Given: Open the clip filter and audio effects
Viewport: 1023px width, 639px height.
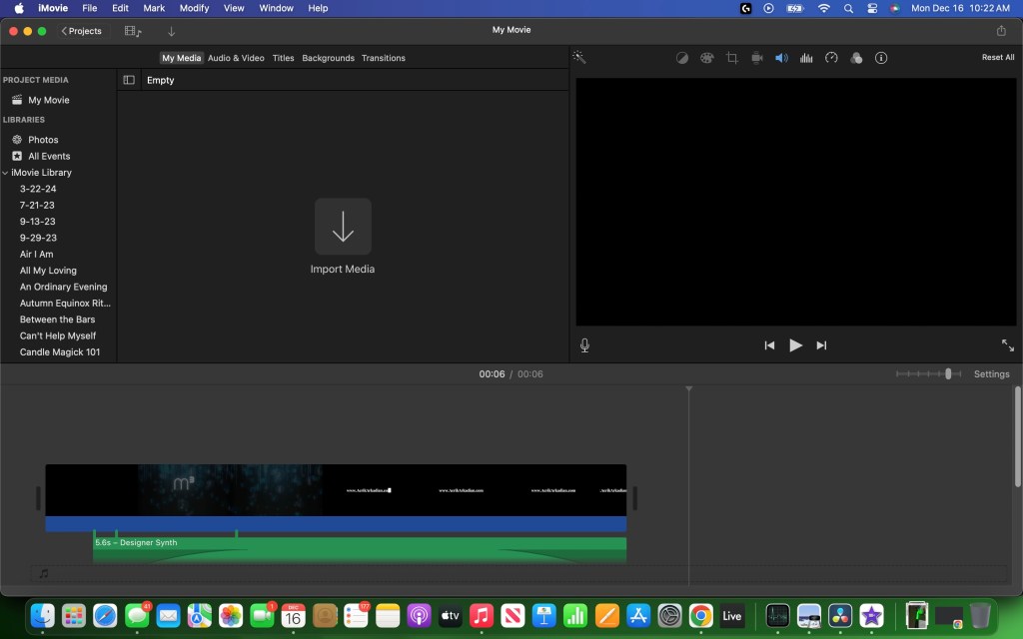Looking at the screenshot, I should tap(856, 58).
